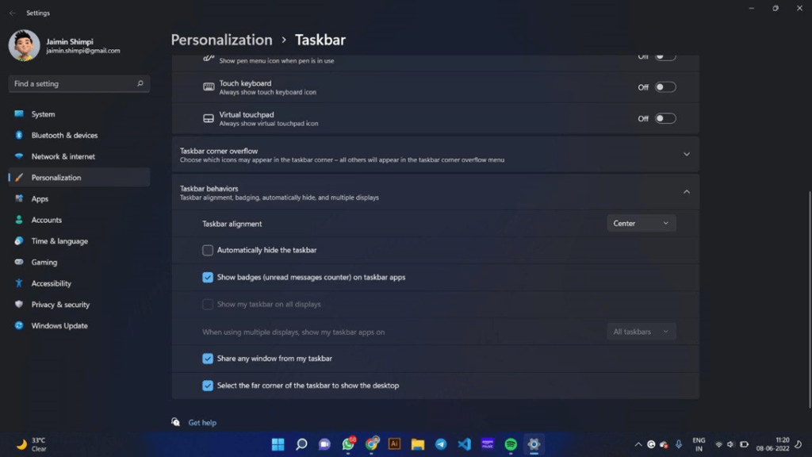Go back to Personalization breadcrumb
Image resolution: width=812 pixels, height=457 pixels.
(222, 40)
